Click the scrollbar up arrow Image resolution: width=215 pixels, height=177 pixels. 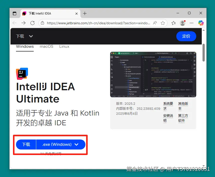204,30
